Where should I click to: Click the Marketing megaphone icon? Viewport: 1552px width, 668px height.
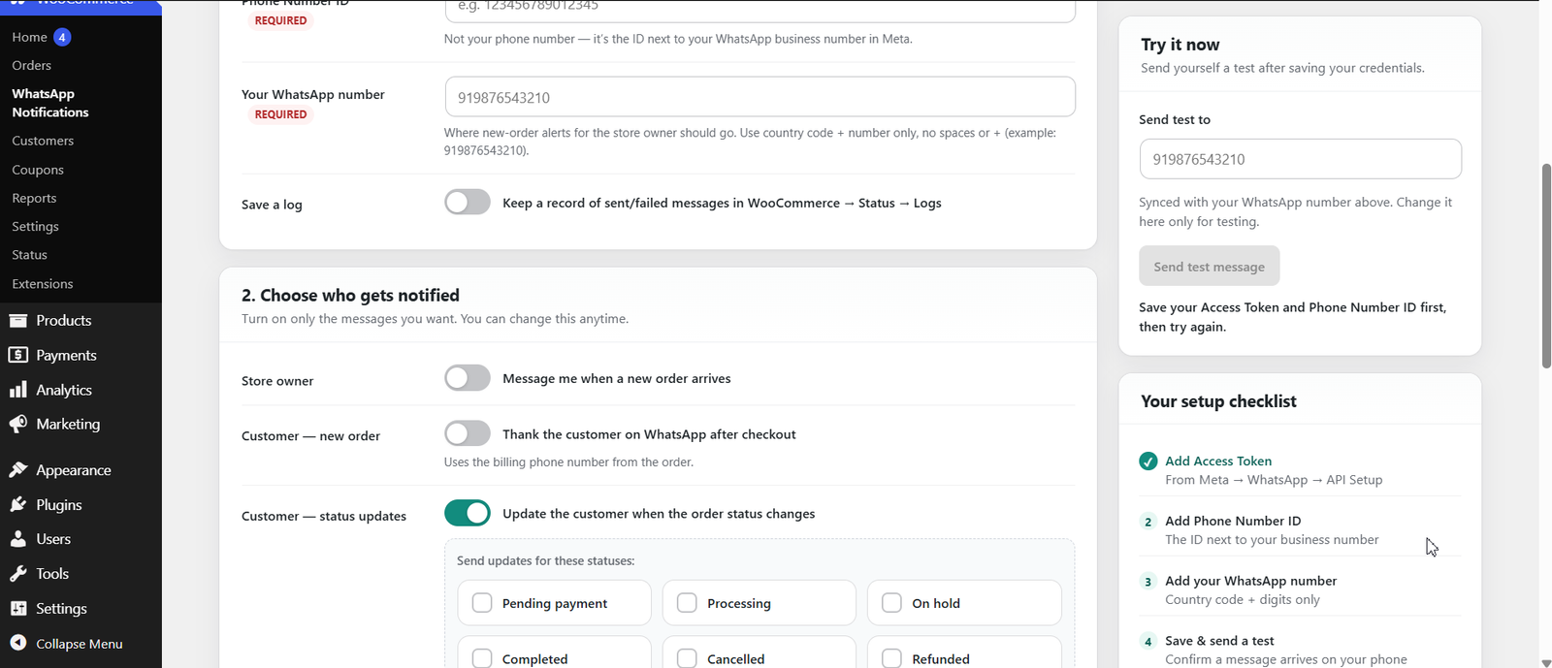coord(17,424)
